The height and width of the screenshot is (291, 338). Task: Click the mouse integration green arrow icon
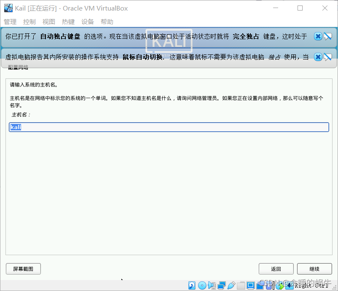280,286
